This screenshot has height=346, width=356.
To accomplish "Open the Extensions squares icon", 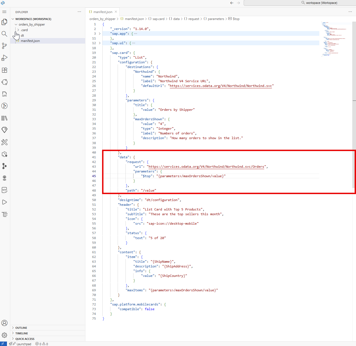I will 4,70.
